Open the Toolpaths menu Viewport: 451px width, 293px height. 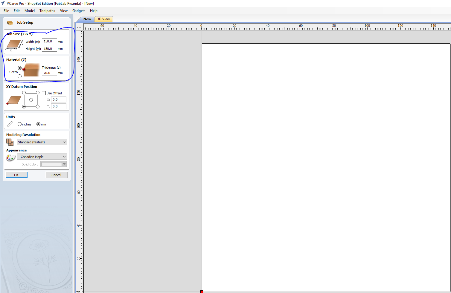click(x=47, y=11)
